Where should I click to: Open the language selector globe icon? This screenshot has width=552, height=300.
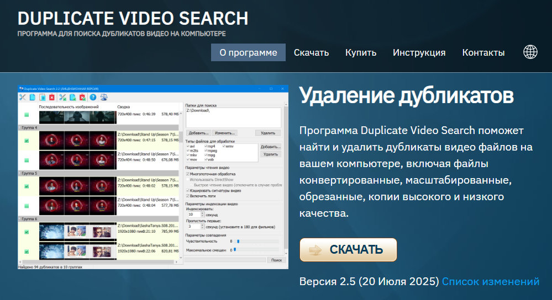tap(530, 52)
